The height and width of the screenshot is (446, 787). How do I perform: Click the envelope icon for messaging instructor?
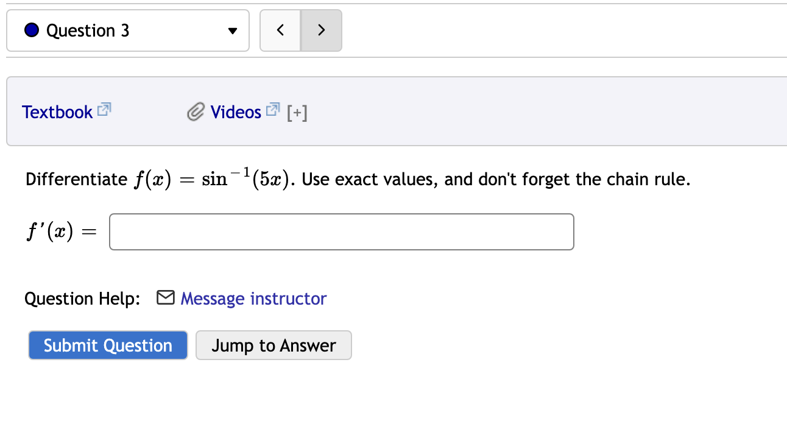click(165, 298)
